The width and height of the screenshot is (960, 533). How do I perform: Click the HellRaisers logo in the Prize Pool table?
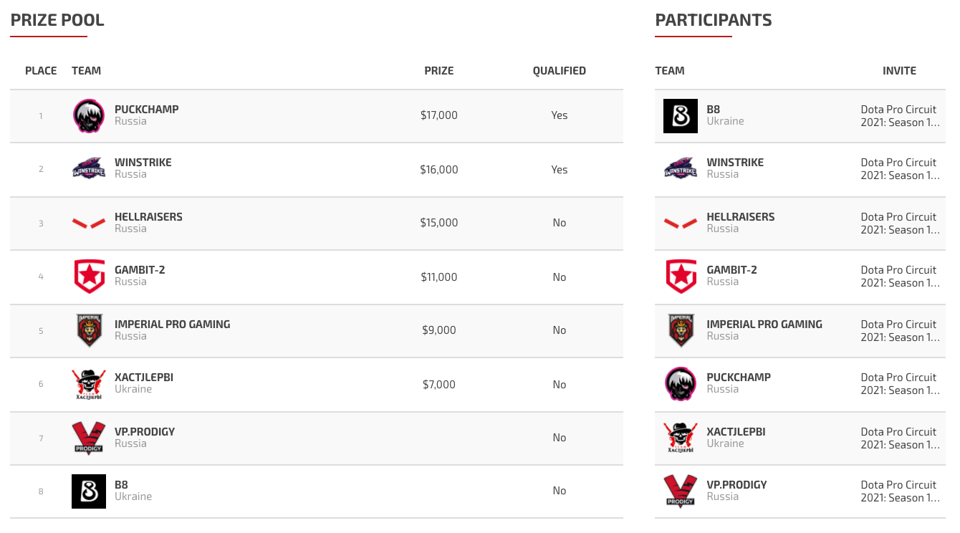coord(89,224)
